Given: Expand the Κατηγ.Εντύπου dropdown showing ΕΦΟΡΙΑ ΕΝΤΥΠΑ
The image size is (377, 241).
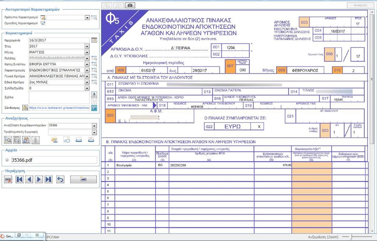Looking at the screenshot, I should click(x=87, y=64).
